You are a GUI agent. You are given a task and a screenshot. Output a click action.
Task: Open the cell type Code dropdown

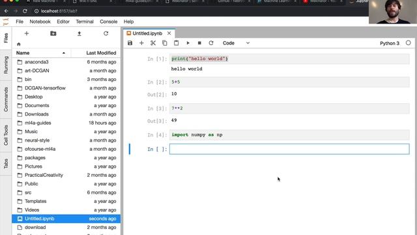[x=236, y=43]
